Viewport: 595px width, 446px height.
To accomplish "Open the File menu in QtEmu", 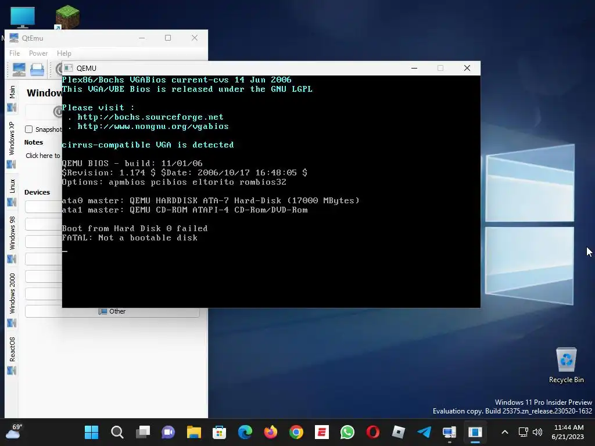I will coord(15,53).
